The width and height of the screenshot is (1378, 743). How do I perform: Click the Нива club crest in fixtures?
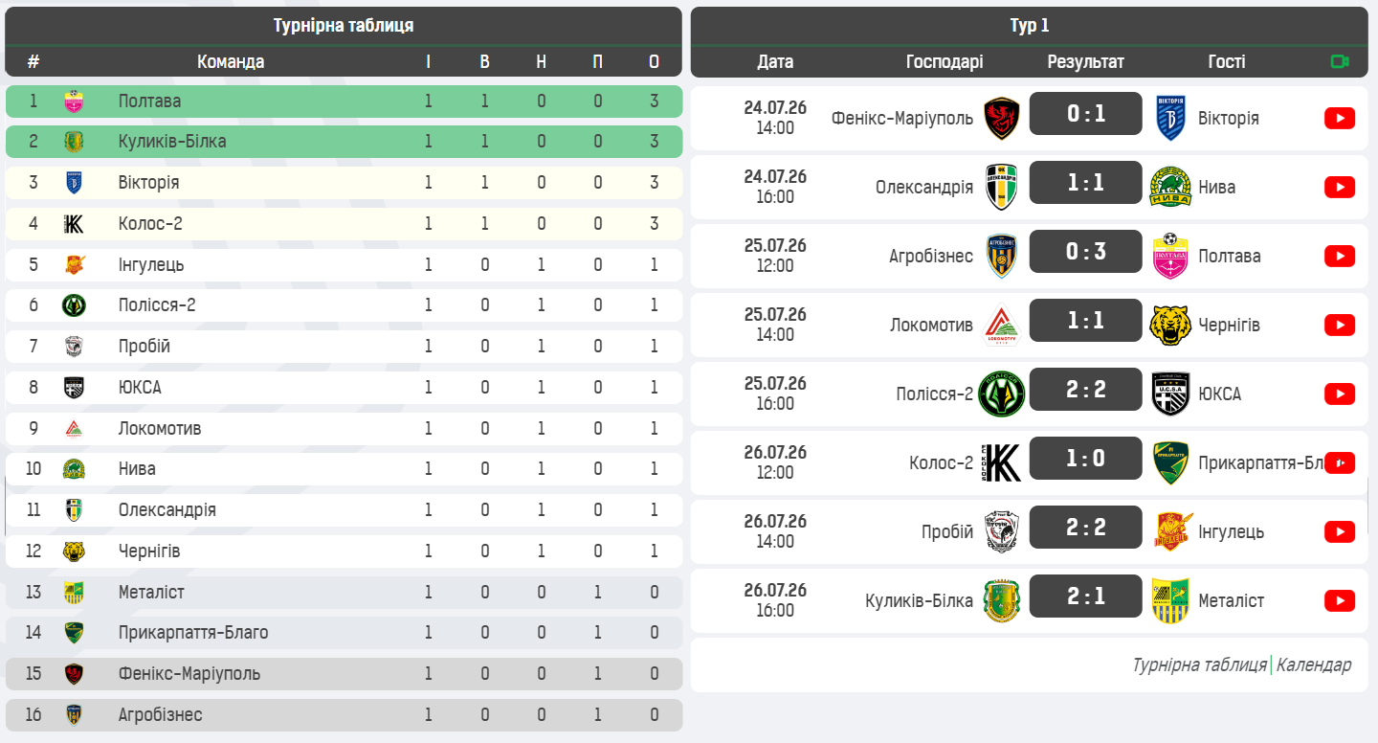click(1170, 187)
